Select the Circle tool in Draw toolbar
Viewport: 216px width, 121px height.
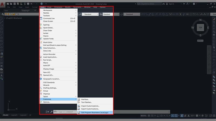(2, 38)
